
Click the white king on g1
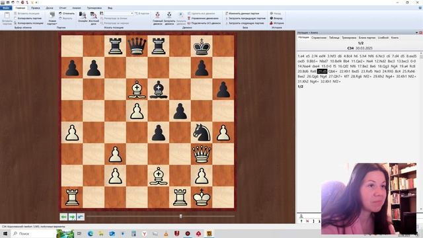pos(202,197)
